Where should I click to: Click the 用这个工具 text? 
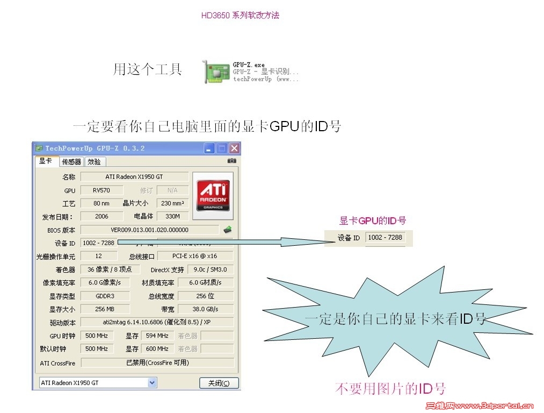[x=148, y=69]
